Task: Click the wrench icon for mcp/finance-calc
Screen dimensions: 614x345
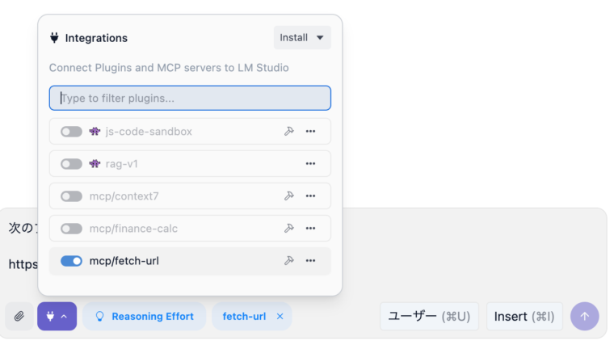Action: [x=288, y=229]
